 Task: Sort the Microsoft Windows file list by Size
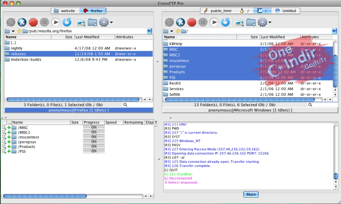click(248, 37)
